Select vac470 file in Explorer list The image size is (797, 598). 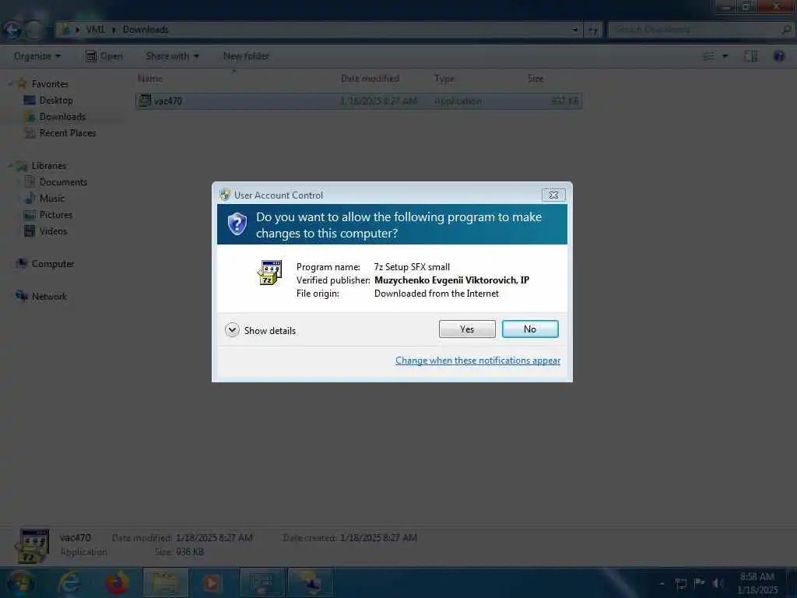pos(359,101)
